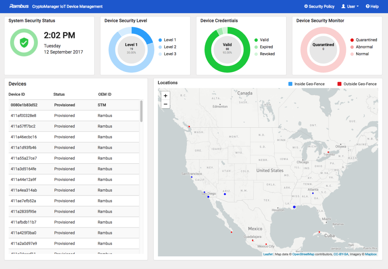This screenshot has height=269, width=388.
Task: Open the Leaflet attribution link
Action: 268,254
